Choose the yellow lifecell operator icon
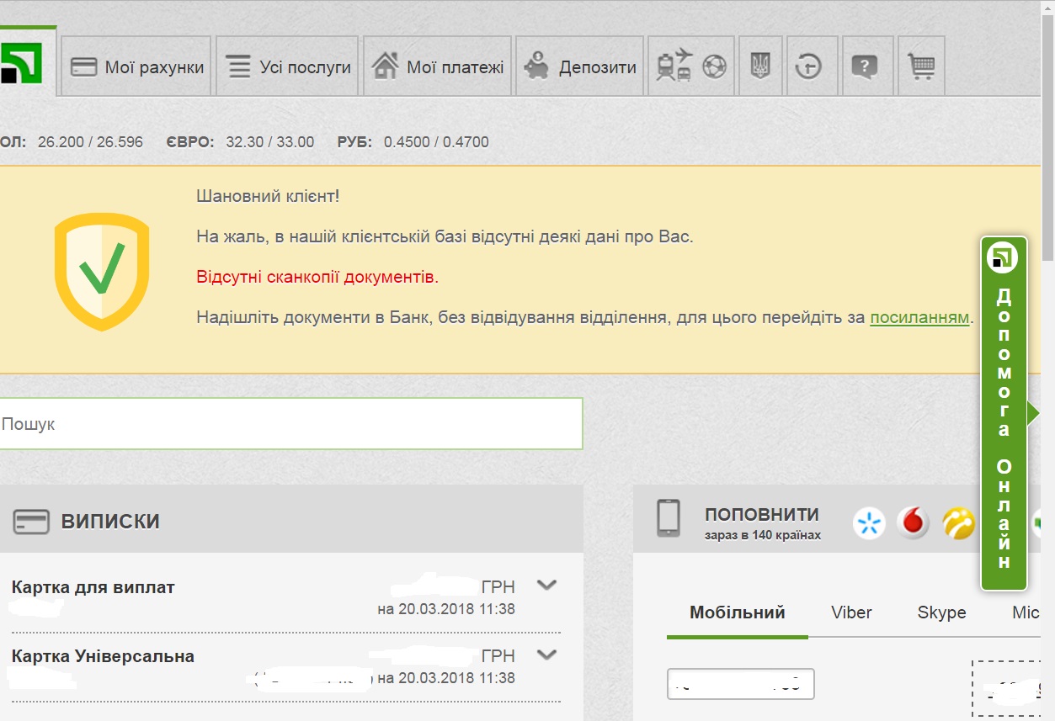Screen dimensions: 1055x721 tap(958, 523)
